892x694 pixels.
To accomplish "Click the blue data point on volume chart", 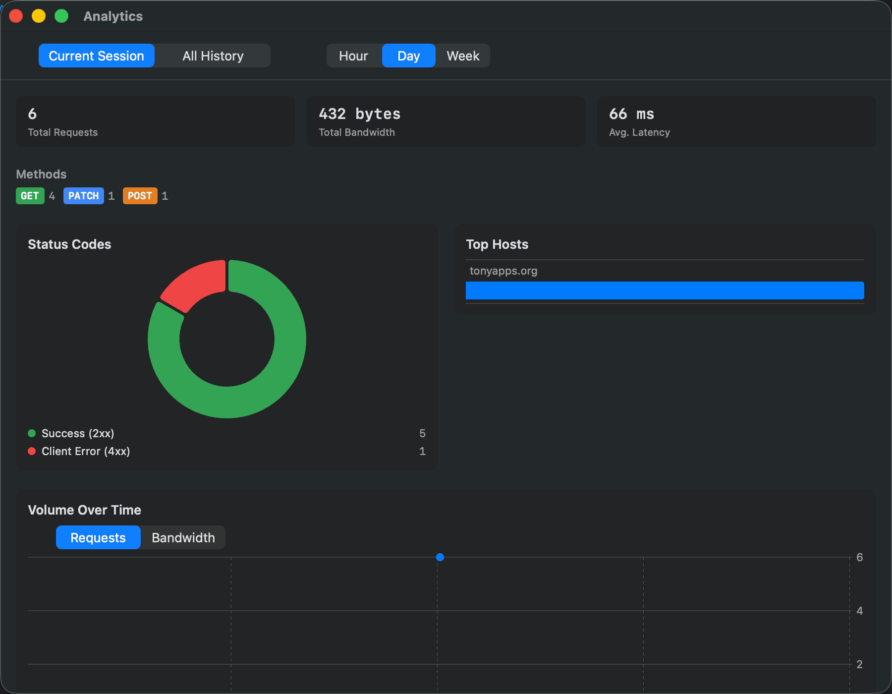I will point(440,557).
